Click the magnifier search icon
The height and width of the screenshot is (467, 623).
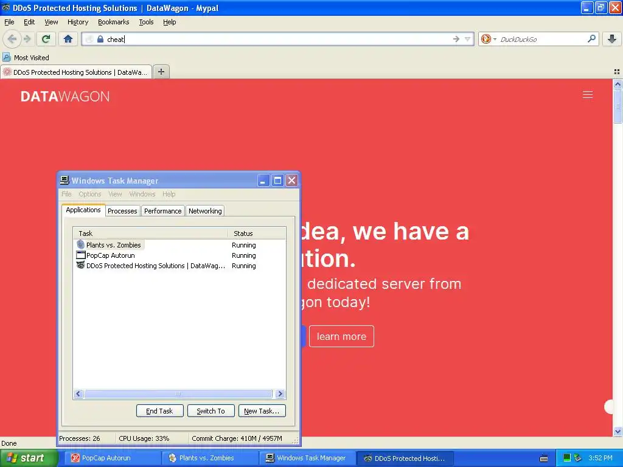click(x=591, y=39)
